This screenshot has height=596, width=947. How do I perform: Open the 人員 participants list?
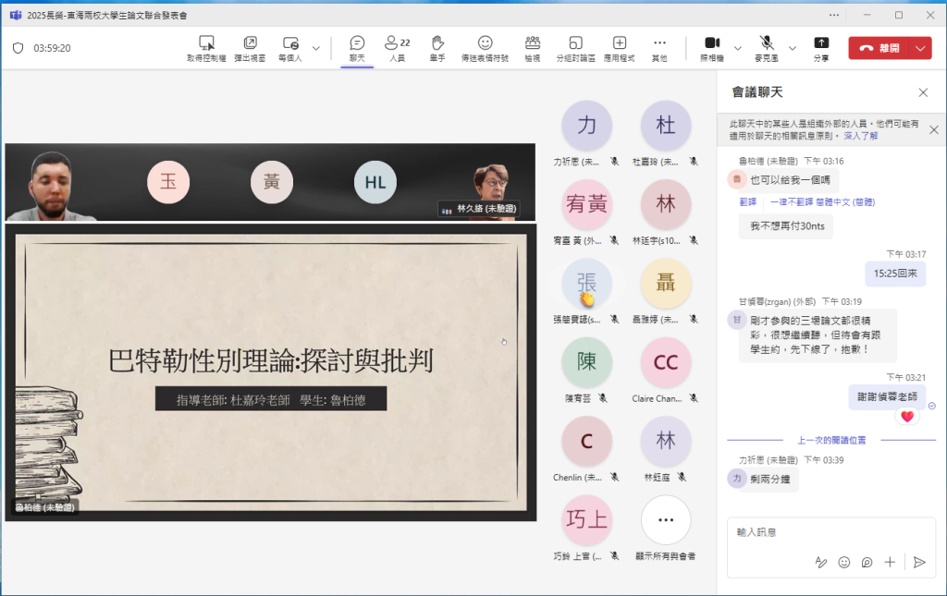point(398,48)
